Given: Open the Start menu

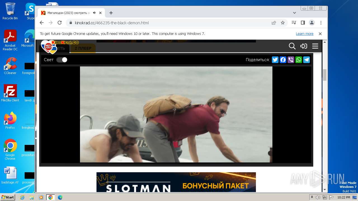Looking at the screenshot, I should pos(8,197).
